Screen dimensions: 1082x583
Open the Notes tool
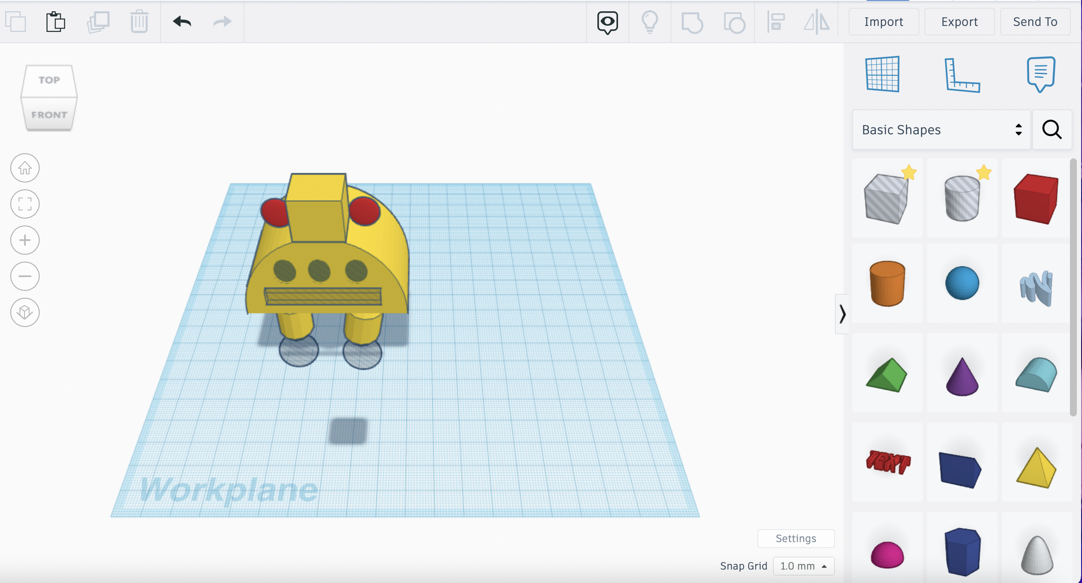[x=1041, y=74]
